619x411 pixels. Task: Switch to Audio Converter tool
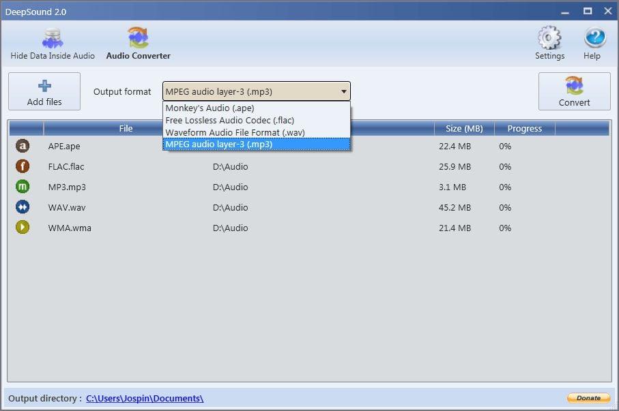[138, 44]
